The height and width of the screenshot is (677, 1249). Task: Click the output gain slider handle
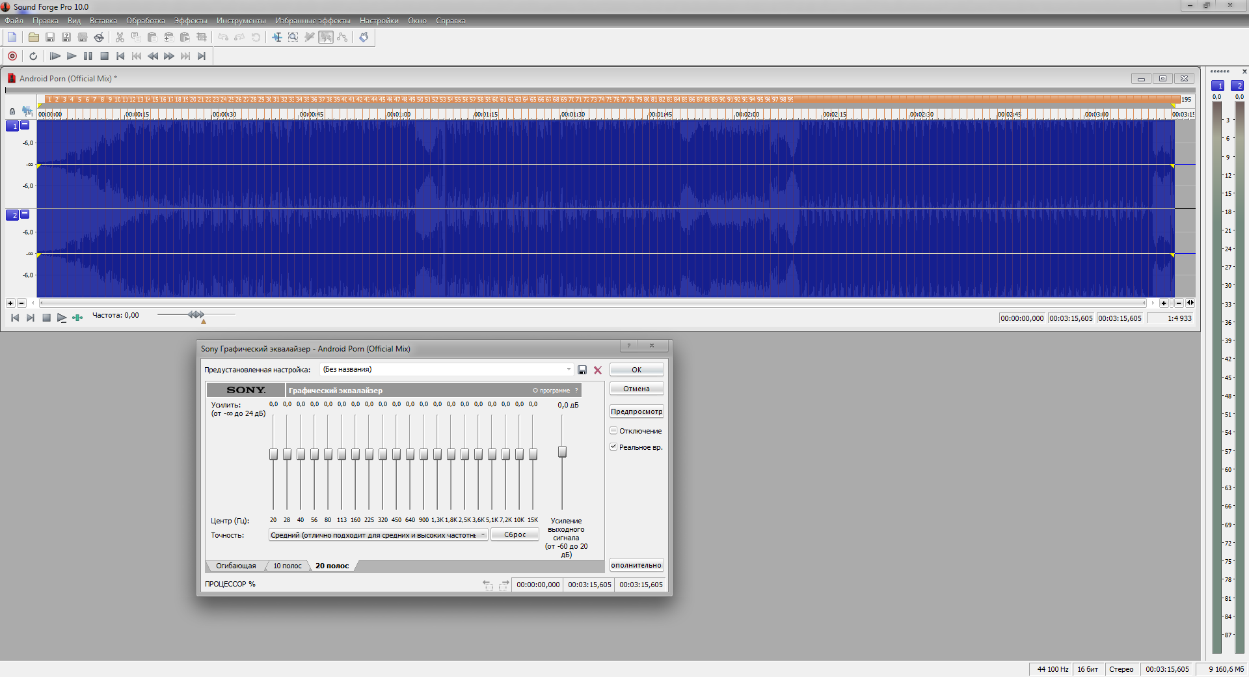pyautogui.click(x=563, y=452)
